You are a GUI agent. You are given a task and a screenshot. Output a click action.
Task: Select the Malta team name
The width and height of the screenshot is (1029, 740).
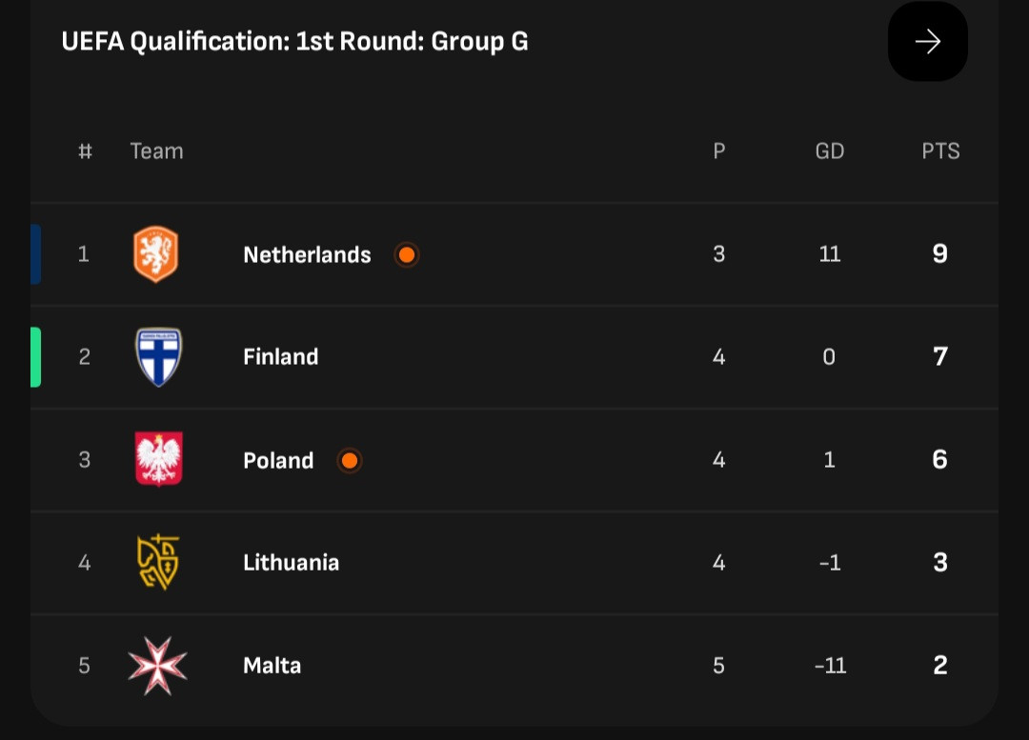click(272, 666)
